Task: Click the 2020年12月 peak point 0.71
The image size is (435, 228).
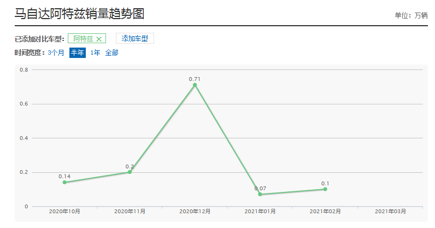Action: tap(195, 85)
